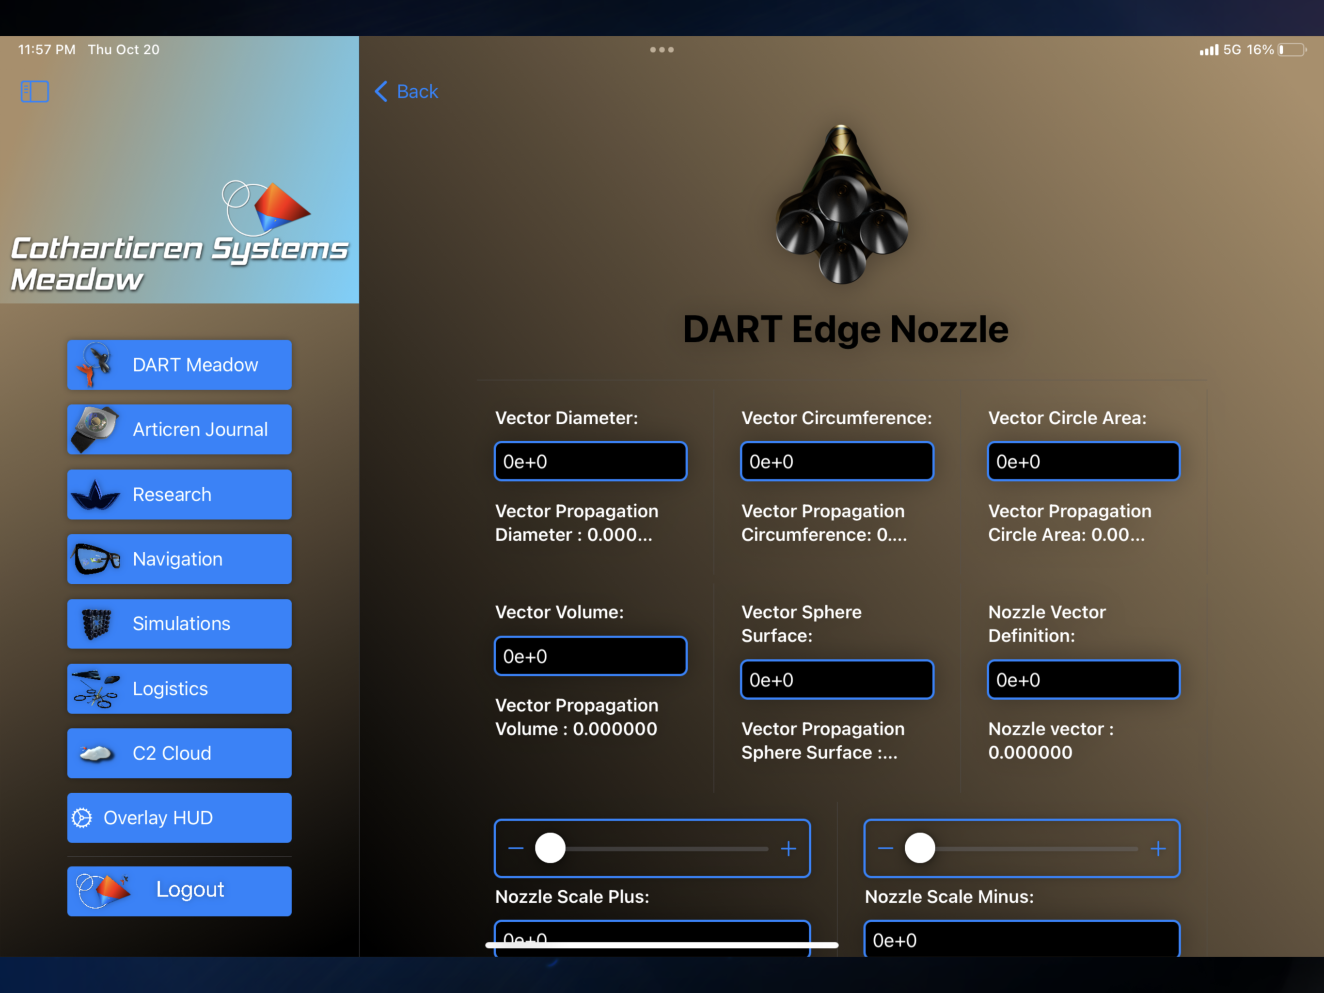
Task: Click the DART Edge Nozzle rocket image
Action: pos(842,205)
